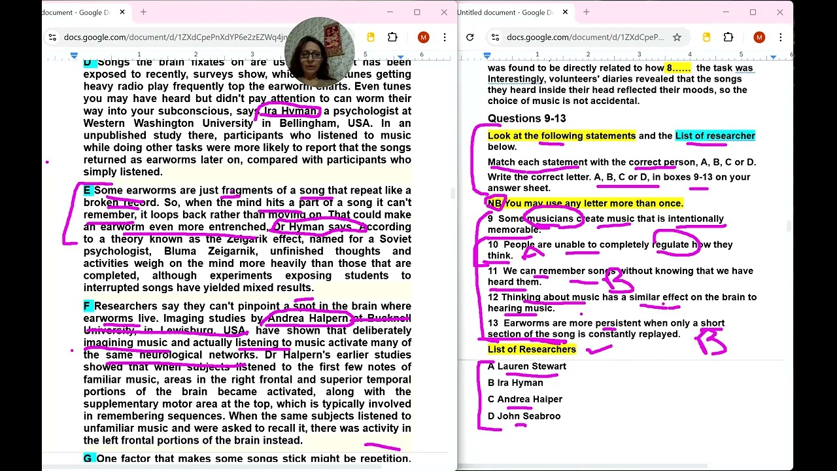Maximize the left browser window

pos(417,12)
